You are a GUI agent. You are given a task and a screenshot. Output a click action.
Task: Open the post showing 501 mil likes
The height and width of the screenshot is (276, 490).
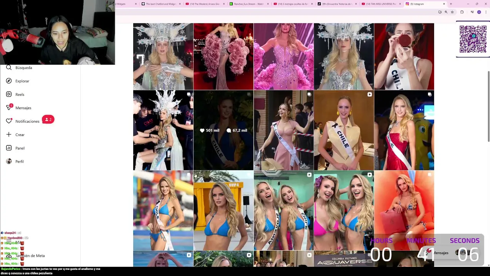point(223,130)
